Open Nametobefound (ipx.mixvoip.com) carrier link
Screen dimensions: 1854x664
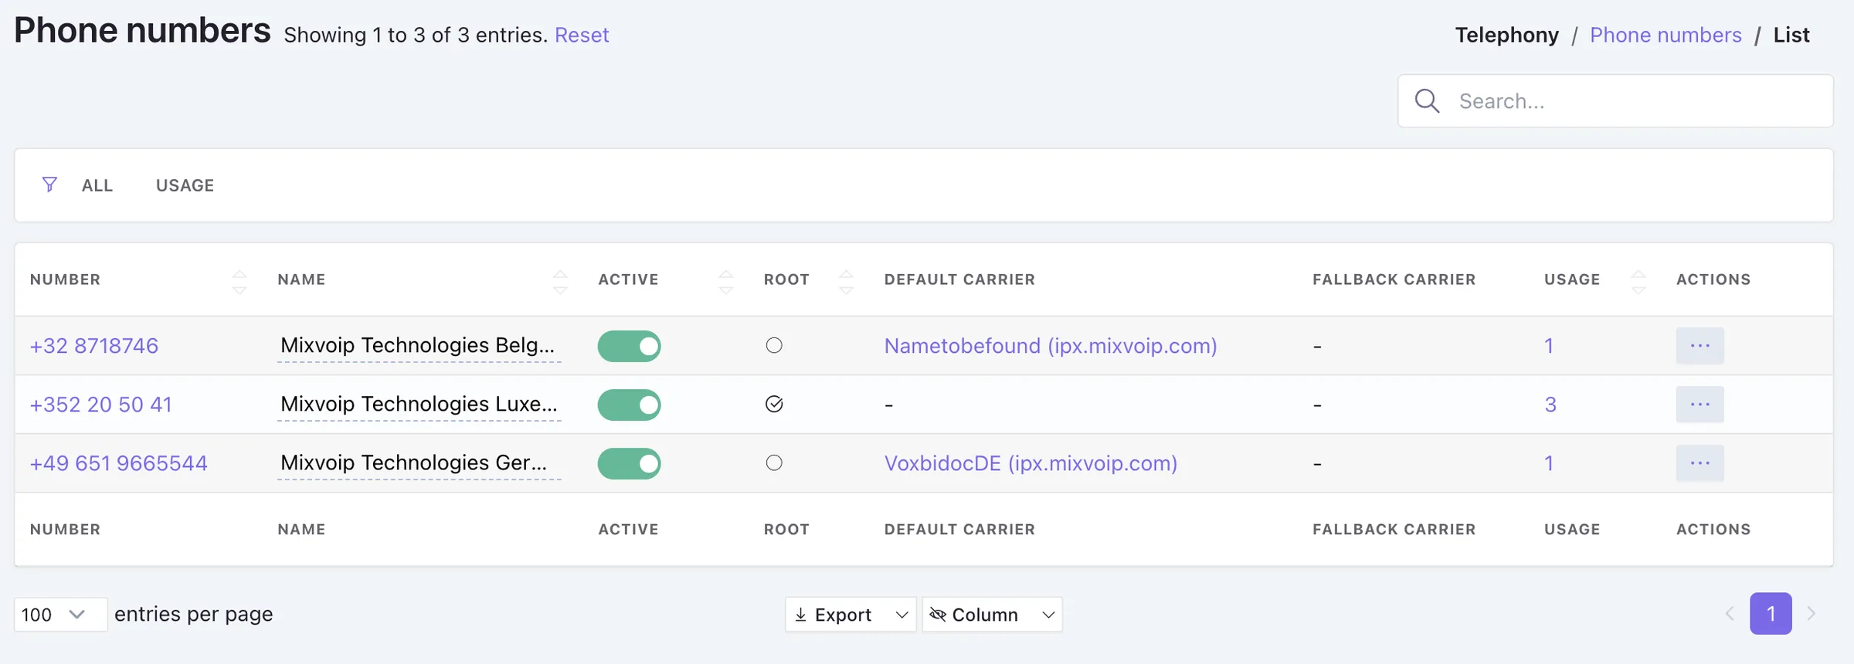[1051, 346]
